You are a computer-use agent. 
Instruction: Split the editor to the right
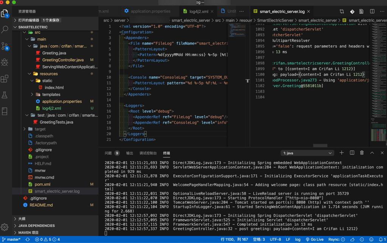click(372, 11)
